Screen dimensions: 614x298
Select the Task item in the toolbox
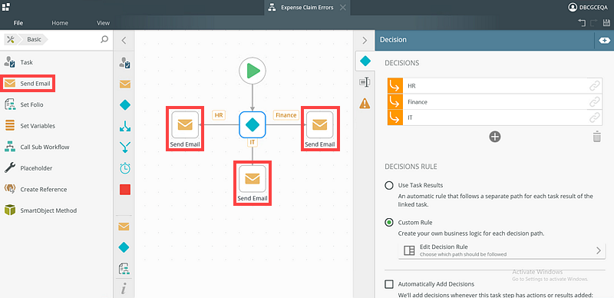18,62
